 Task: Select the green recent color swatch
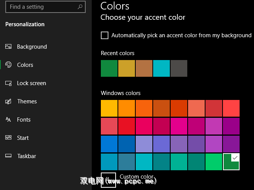[109, 68]
